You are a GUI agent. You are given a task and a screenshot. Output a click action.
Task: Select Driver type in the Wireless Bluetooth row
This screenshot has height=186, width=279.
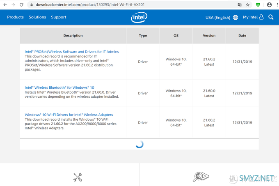pyautogui.click(x=143, y=93)
